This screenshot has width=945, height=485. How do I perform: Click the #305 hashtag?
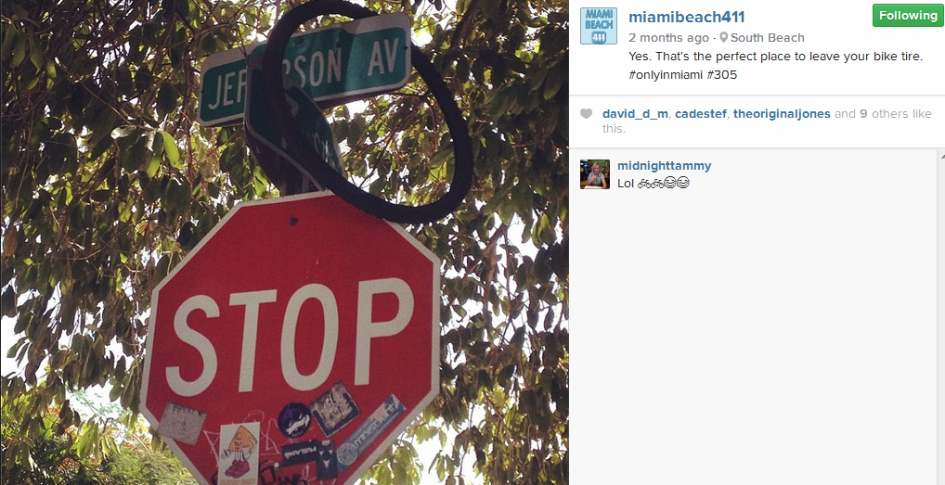pyautogui.click(x=722, y=75)
